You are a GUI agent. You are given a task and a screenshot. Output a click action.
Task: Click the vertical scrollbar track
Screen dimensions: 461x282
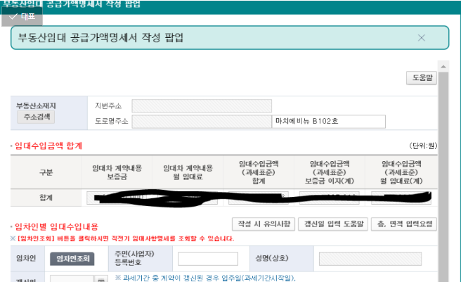443,177
